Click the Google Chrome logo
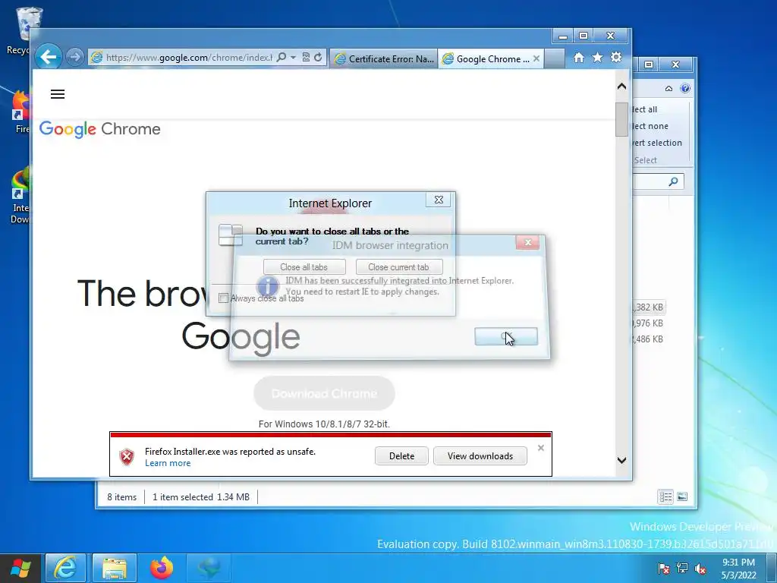The image size is (777, 583). point(99,129)
